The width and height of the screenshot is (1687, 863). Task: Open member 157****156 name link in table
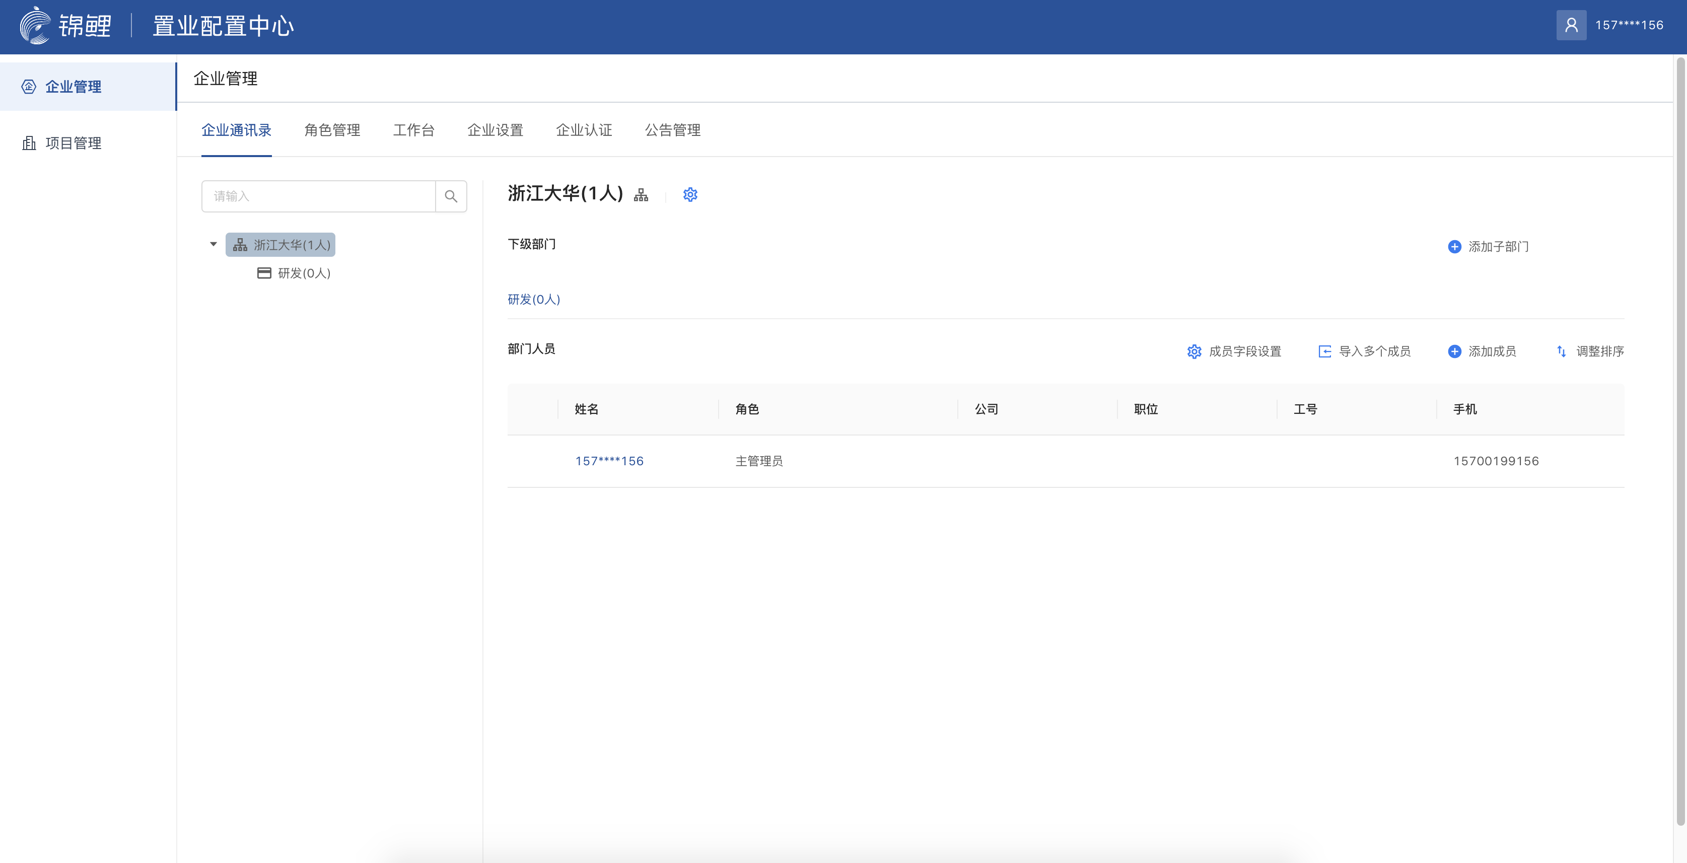[609, 461]
